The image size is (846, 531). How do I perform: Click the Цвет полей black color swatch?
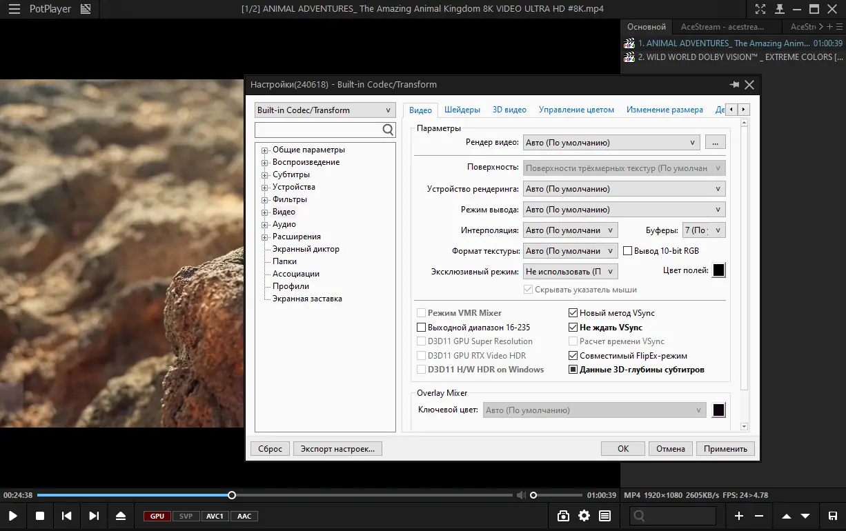tap(718, 270)
